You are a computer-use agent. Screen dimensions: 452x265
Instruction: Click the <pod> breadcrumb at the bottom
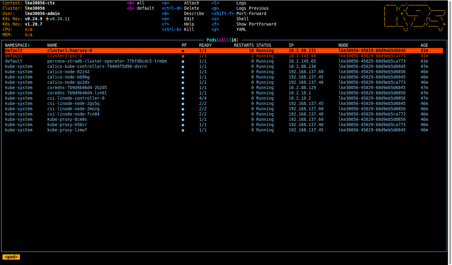[11, 257]
